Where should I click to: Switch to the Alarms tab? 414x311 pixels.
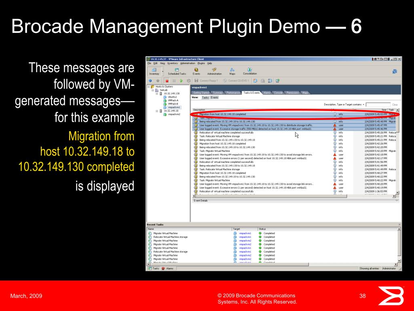tap(267, 93)
